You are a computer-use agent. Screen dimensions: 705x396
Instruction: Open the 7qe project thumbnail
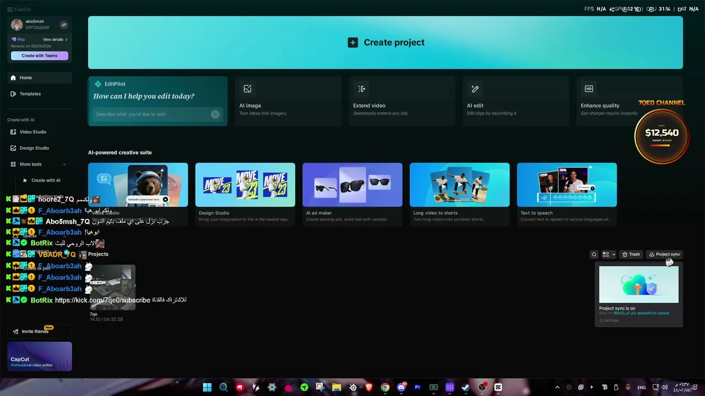tap(112, 287)
